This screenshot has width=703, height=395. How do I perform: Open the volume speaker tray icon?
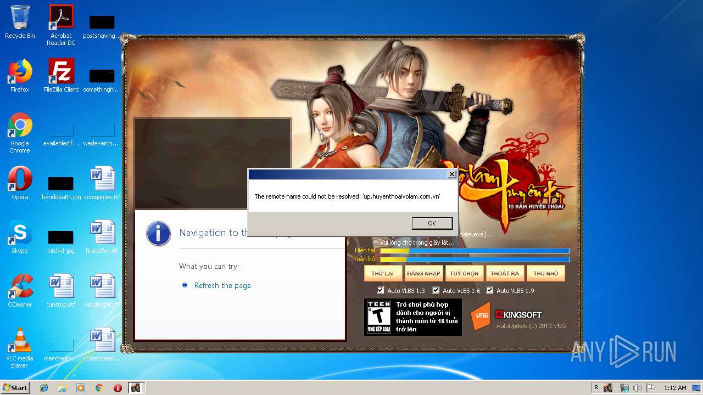(637, 388)
